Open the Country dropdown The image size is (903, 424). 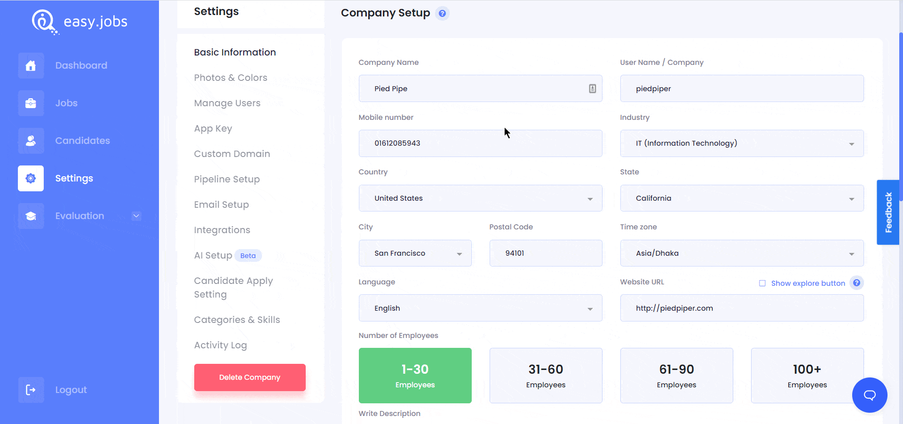[x=480, y=198]
